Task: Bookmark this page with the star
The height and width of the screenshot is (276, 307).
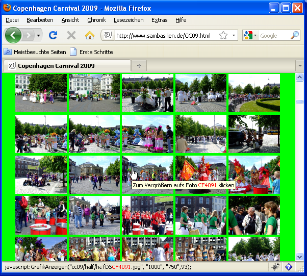Action: point(223,36)
